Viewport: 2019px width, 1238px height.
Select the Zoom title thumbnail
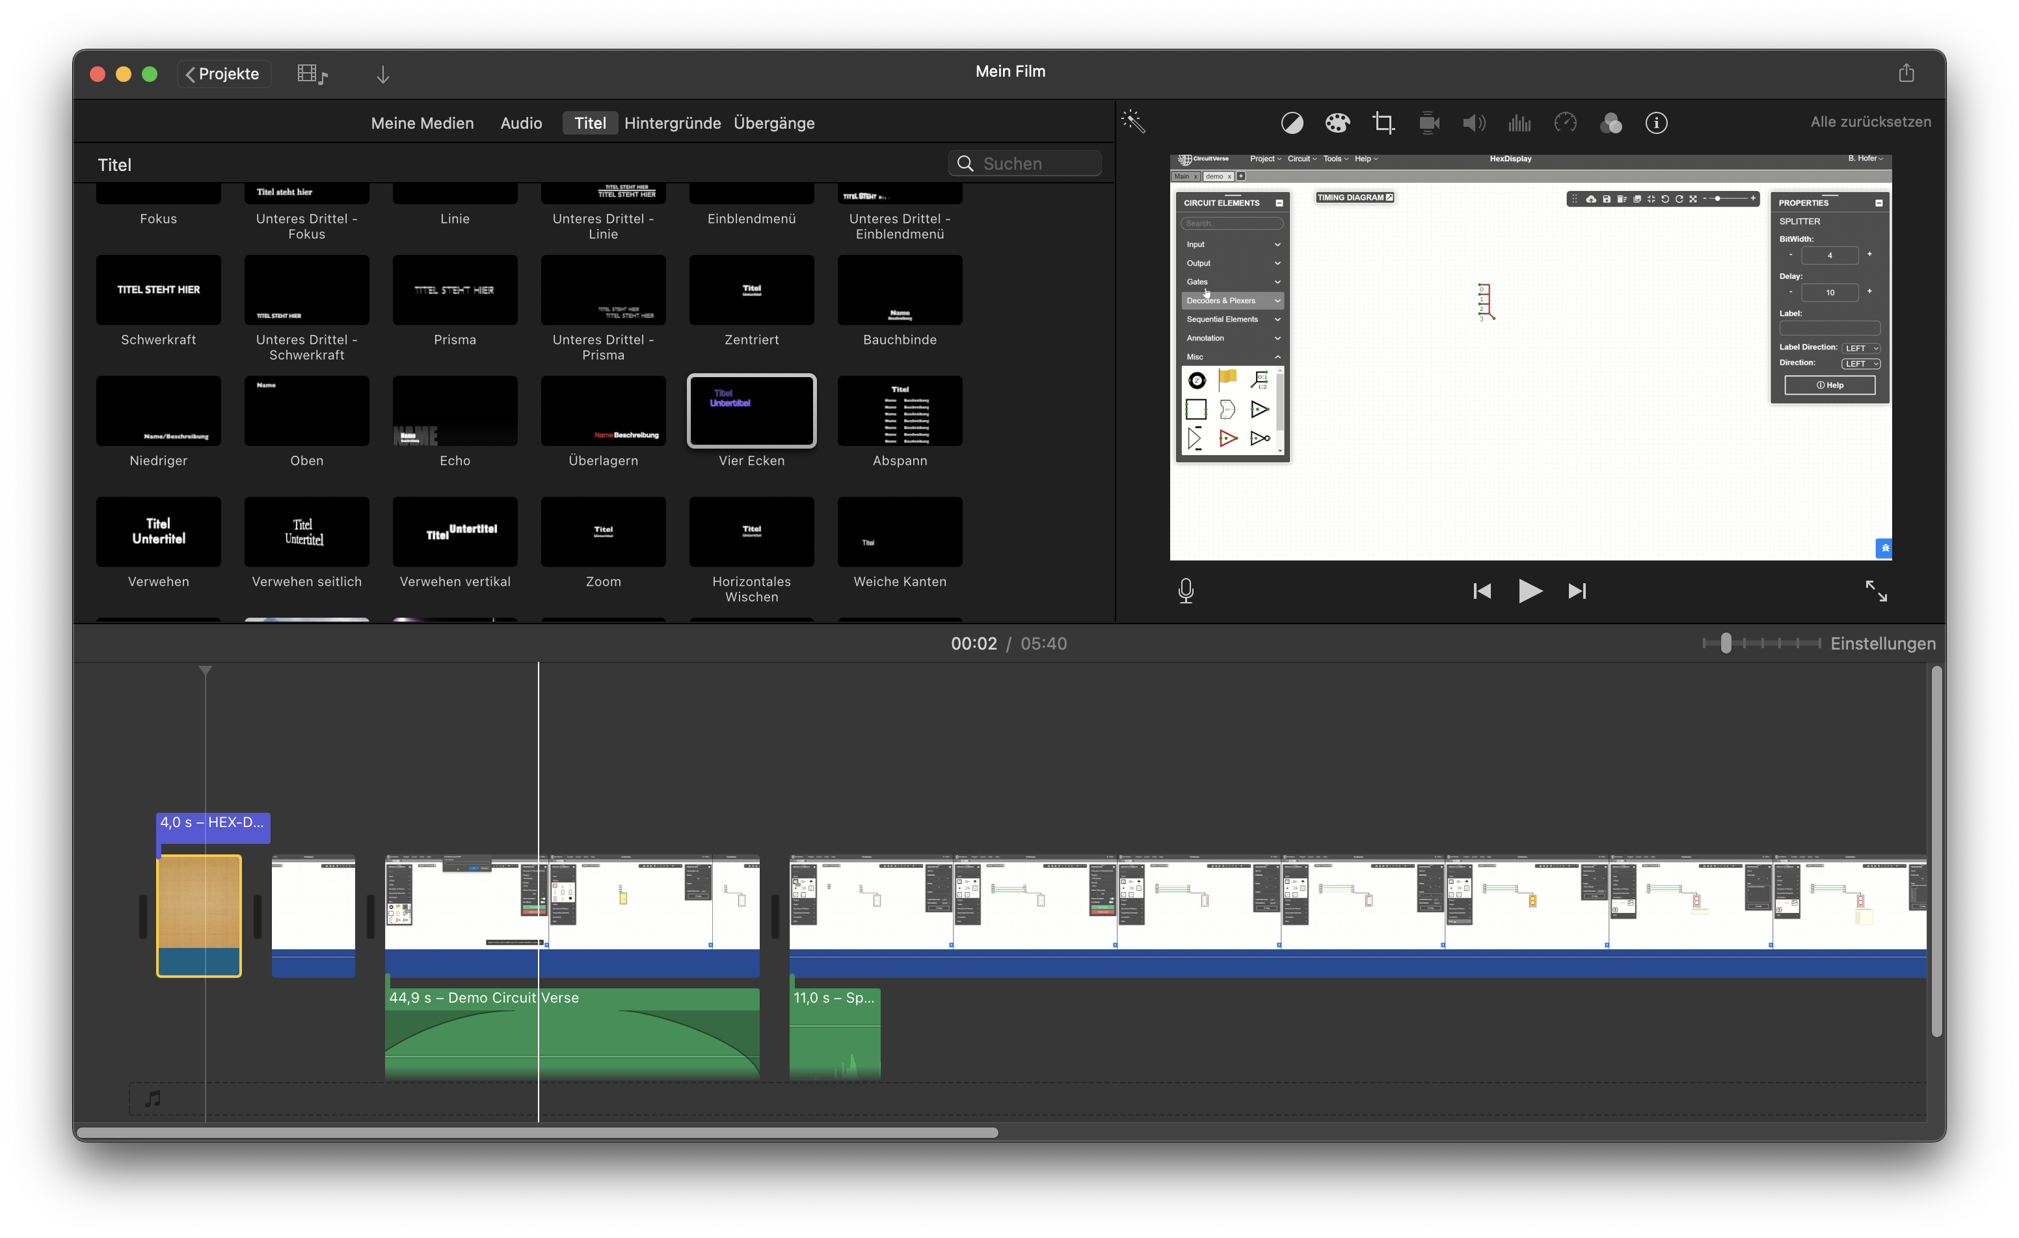[603, 532]
